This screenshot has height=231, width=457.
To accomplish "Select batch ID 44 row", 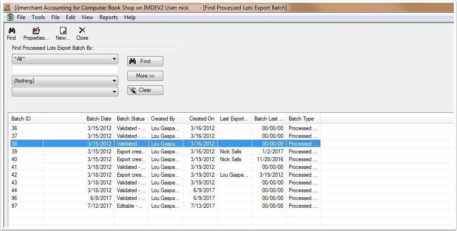I will coord(165,190).
